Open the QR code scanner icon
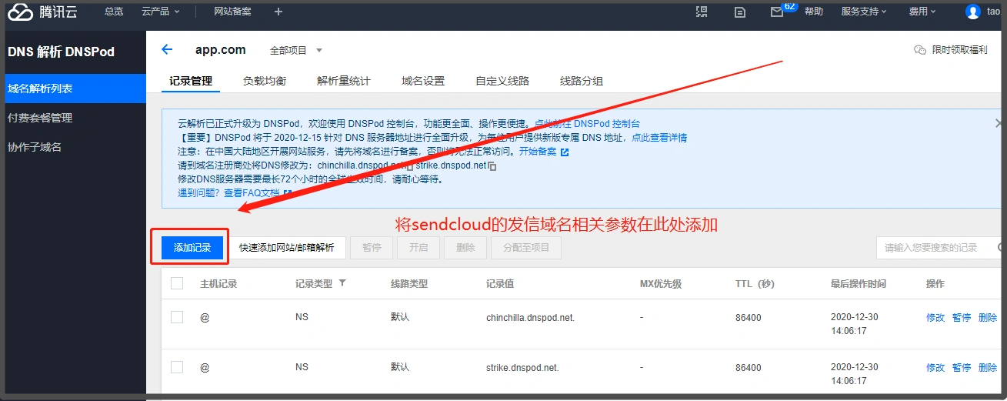Viewport: 1007px width, 401px height. 702,12
